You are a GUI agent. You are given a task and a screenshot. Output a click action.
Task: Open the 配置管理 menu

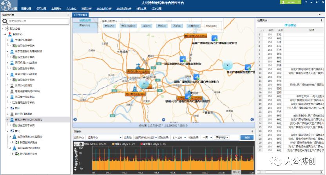pos(26,8)
